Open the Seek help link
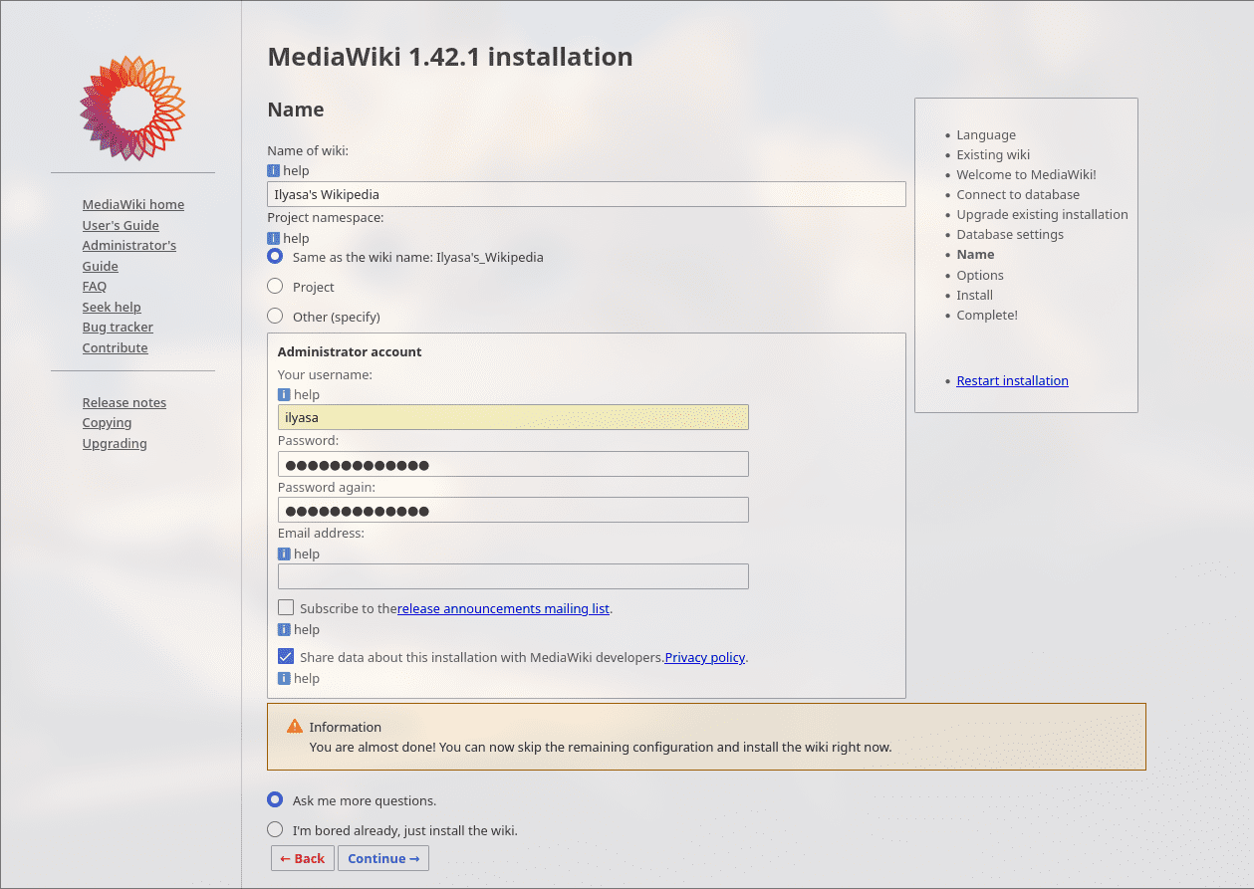This screenshot has height=889, width=1254. point(112,307)
